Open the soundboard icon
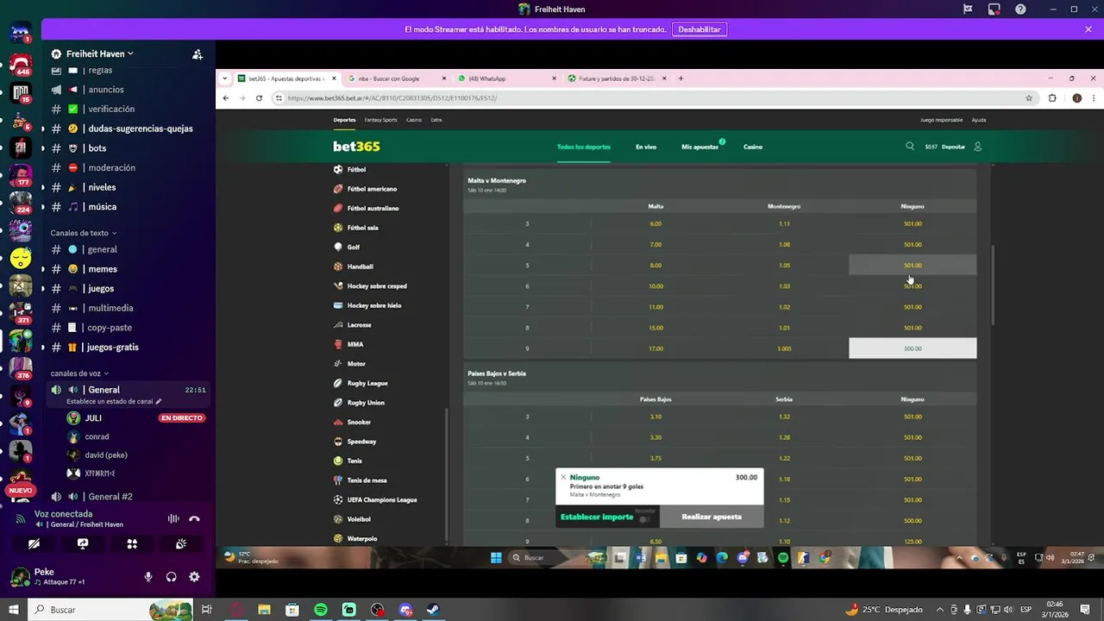The height and width of the screenshot is (621, 1104). (x=181, y=544)
